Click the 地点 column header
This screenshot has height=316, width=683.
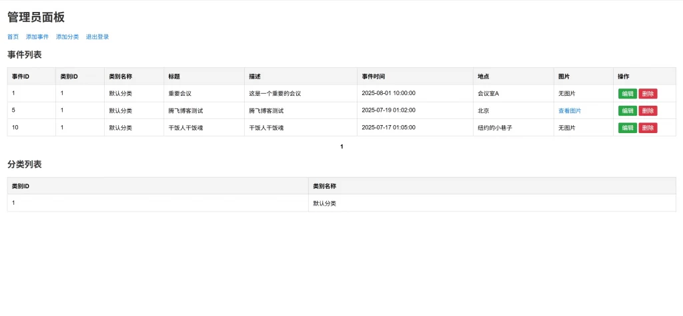click(x=484, y=77)
